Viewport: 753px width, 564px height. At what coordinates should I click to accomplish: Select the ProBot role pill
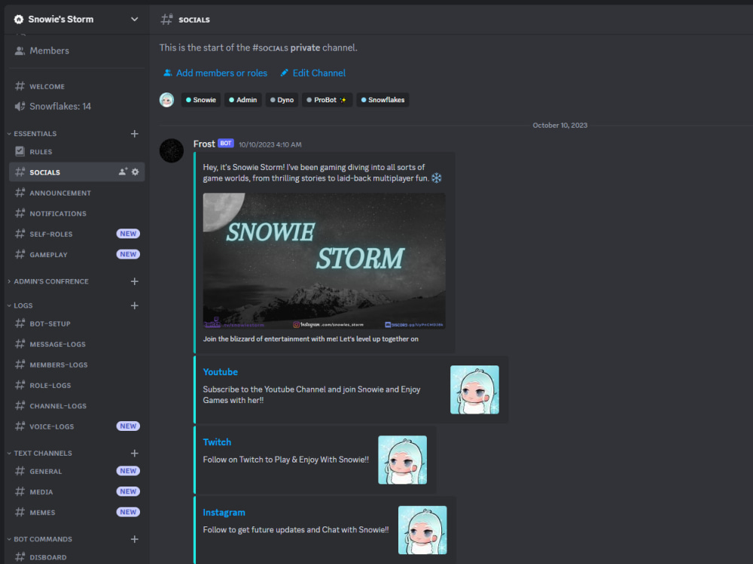click(327, 99)
